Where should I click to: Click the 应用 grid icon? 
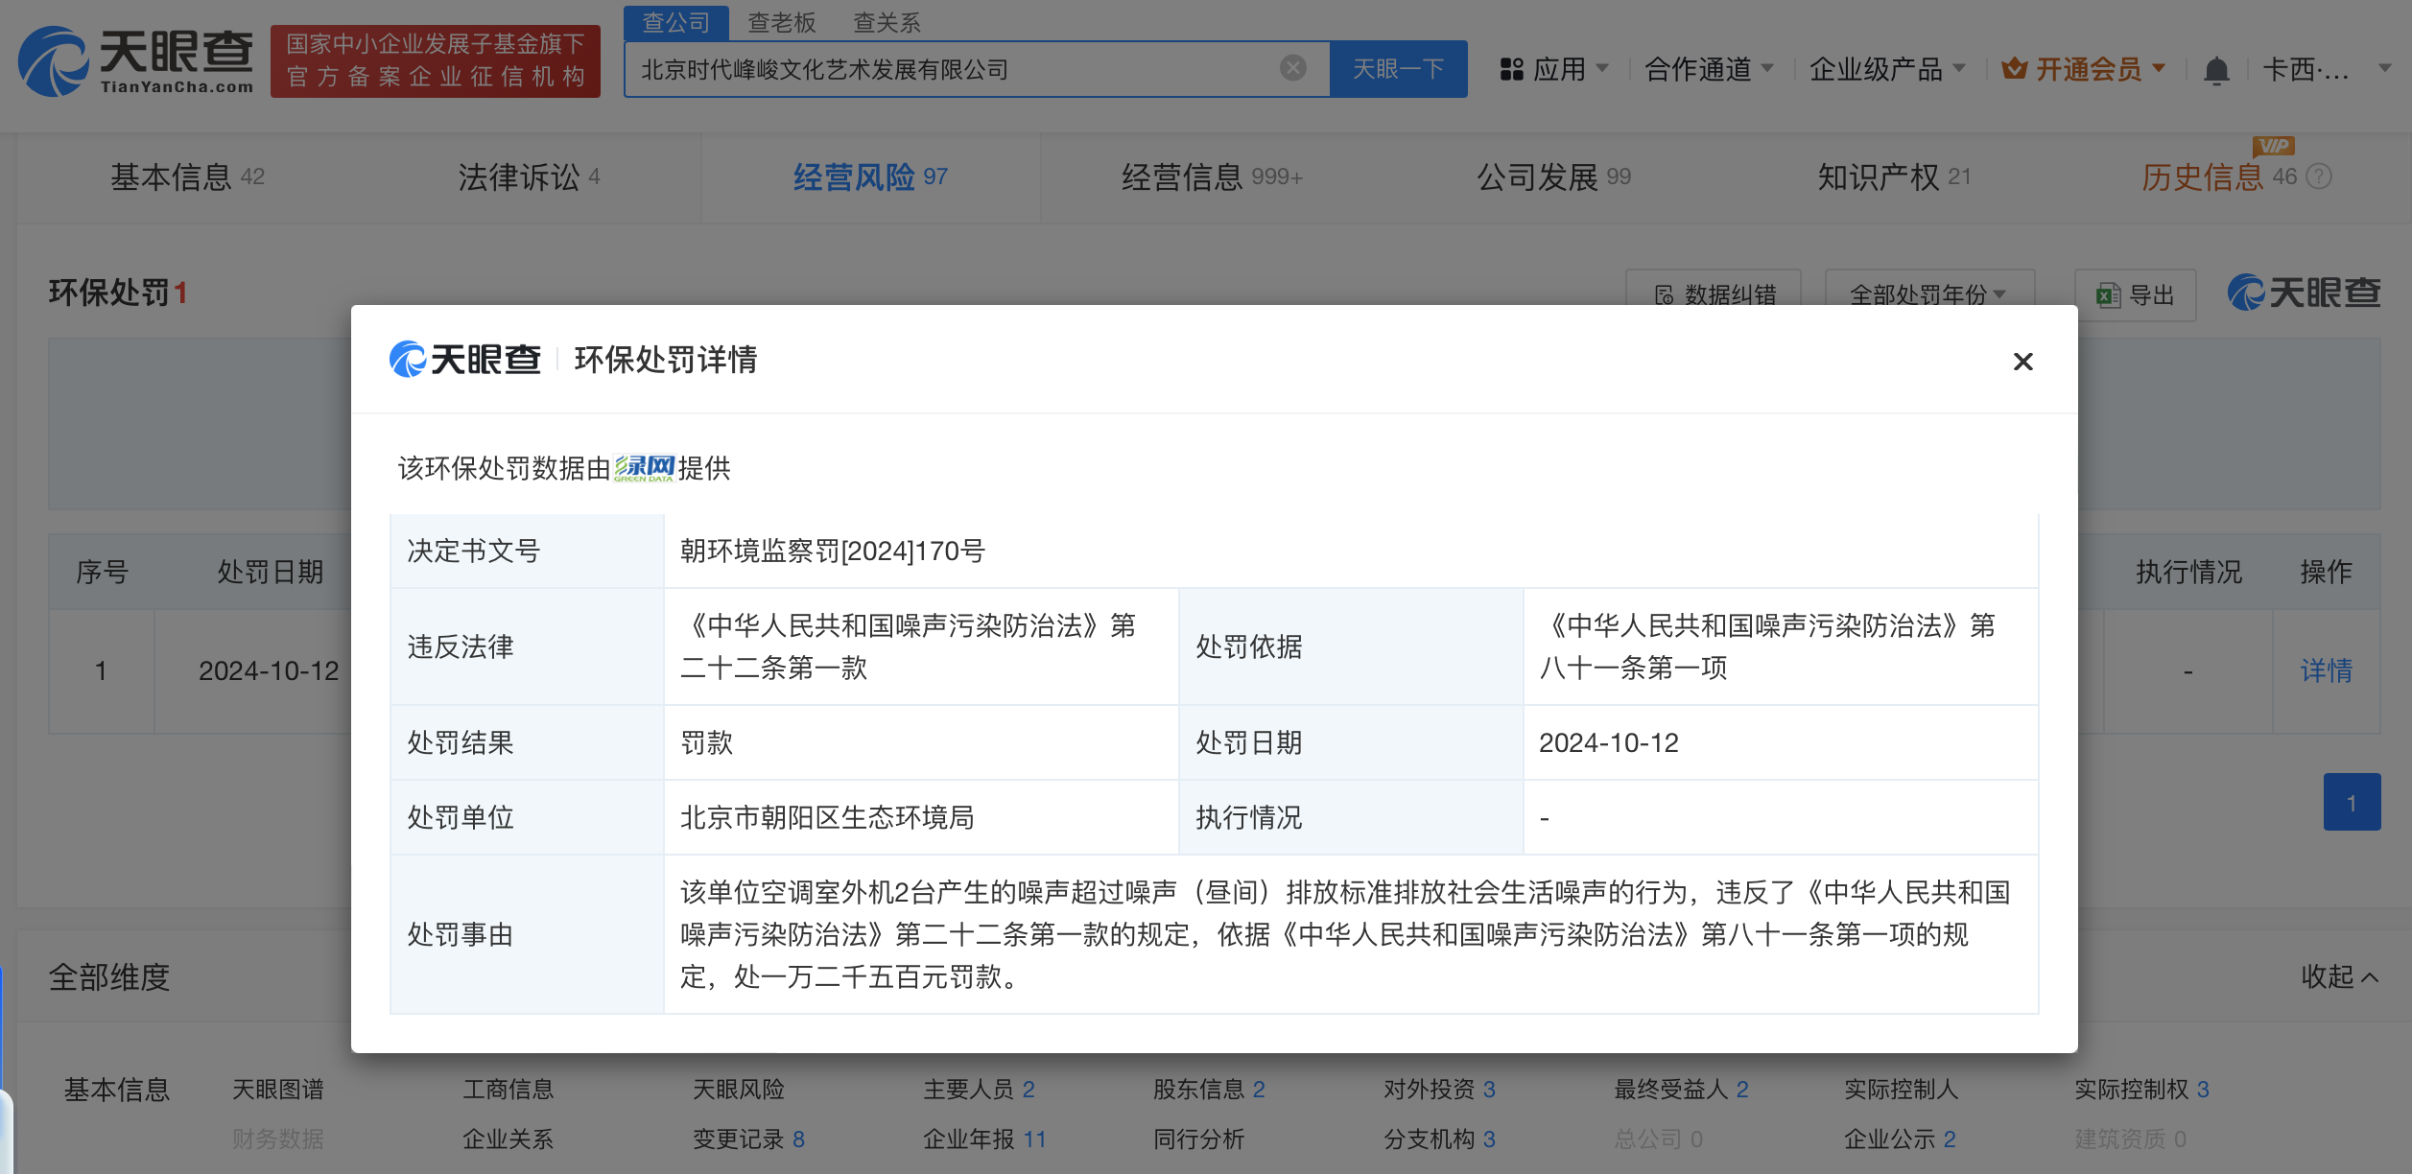[1512, 69]
